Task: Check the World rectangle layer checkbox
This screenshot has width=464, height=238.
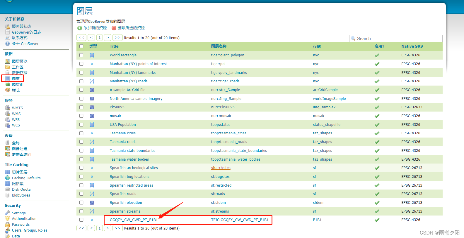Action: tap(81, 55)
